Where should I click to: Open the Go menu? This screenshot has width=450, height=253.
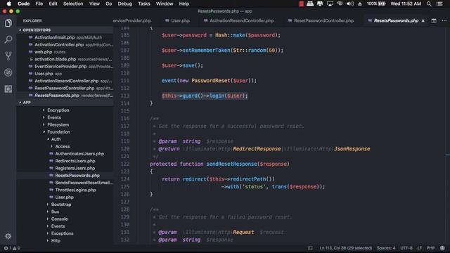click(108, 4)
